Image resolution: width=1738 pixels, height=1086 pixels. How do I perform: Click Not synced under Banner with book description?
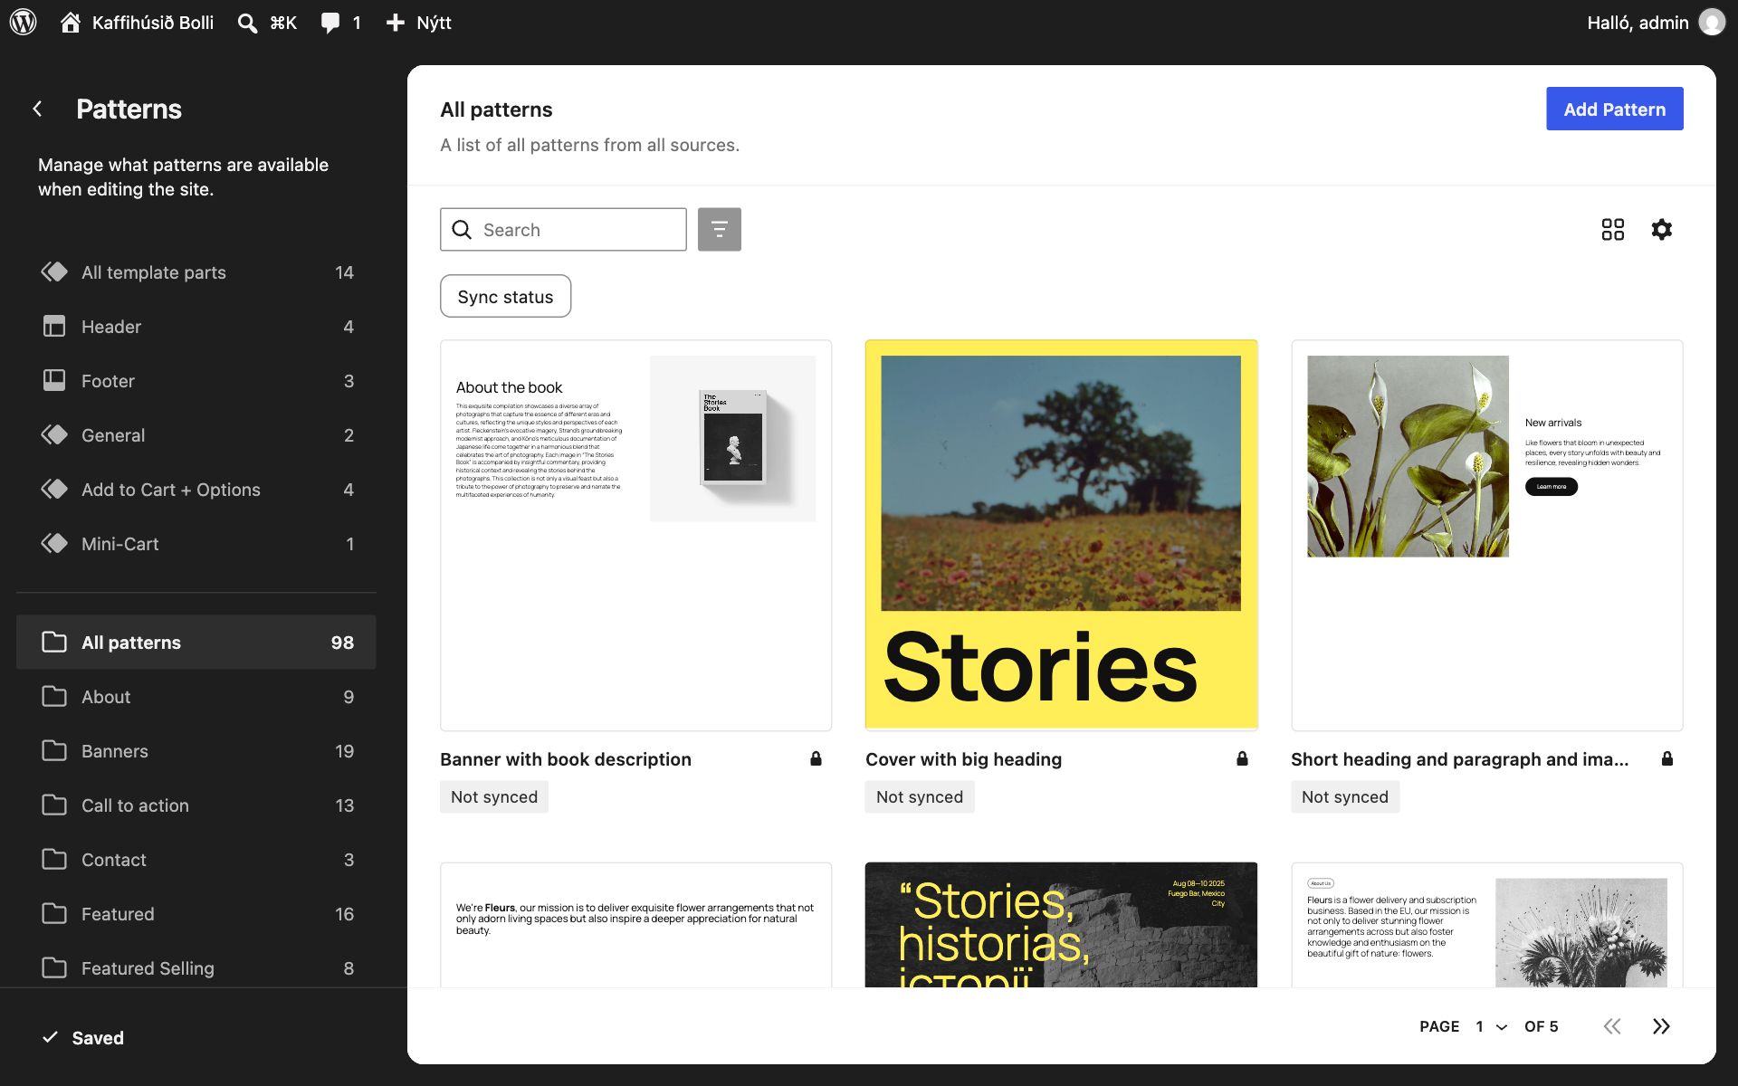(494, 796)
